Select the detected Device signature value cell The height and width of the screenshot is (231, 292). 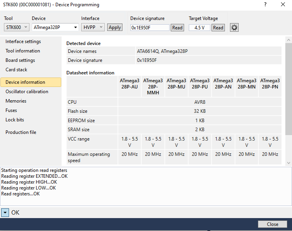(208, 60)
